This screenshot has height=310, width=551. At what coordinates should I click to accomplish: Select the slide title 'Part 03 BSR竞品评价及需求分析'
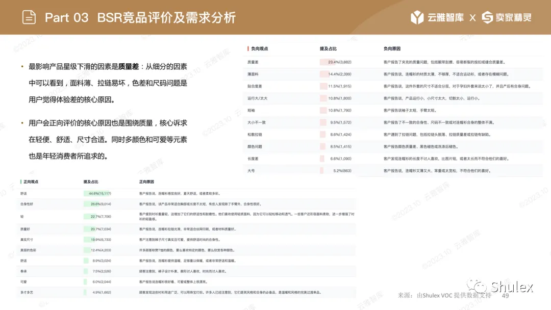pyautogui.click(x=140, y=17)
